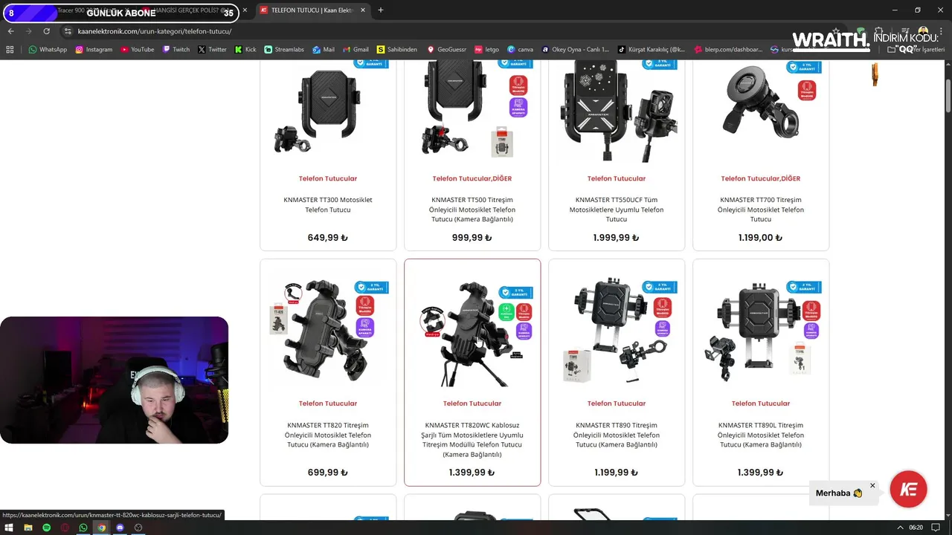The image size is (952, 535).
Task: View site information icon in address bar
Action: pyautogui.click(x=68, y=31)
